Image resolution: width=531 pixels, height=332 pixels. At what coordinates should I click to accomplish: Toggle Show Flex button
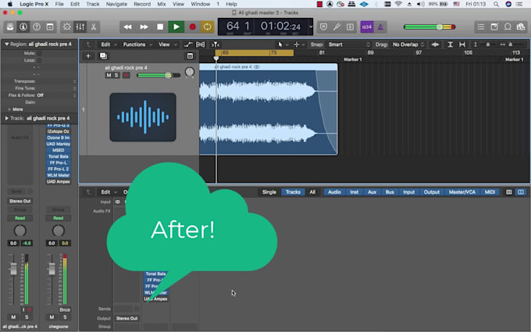(x=201, y=45)
